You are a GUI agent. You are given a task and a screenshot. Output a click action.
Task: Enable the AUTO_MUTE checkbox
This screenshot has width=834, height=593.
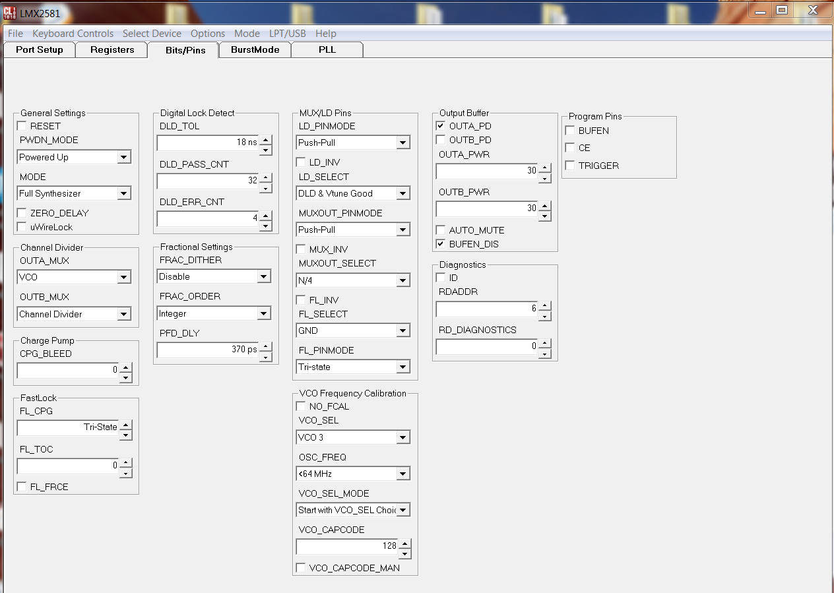point(441,230)
